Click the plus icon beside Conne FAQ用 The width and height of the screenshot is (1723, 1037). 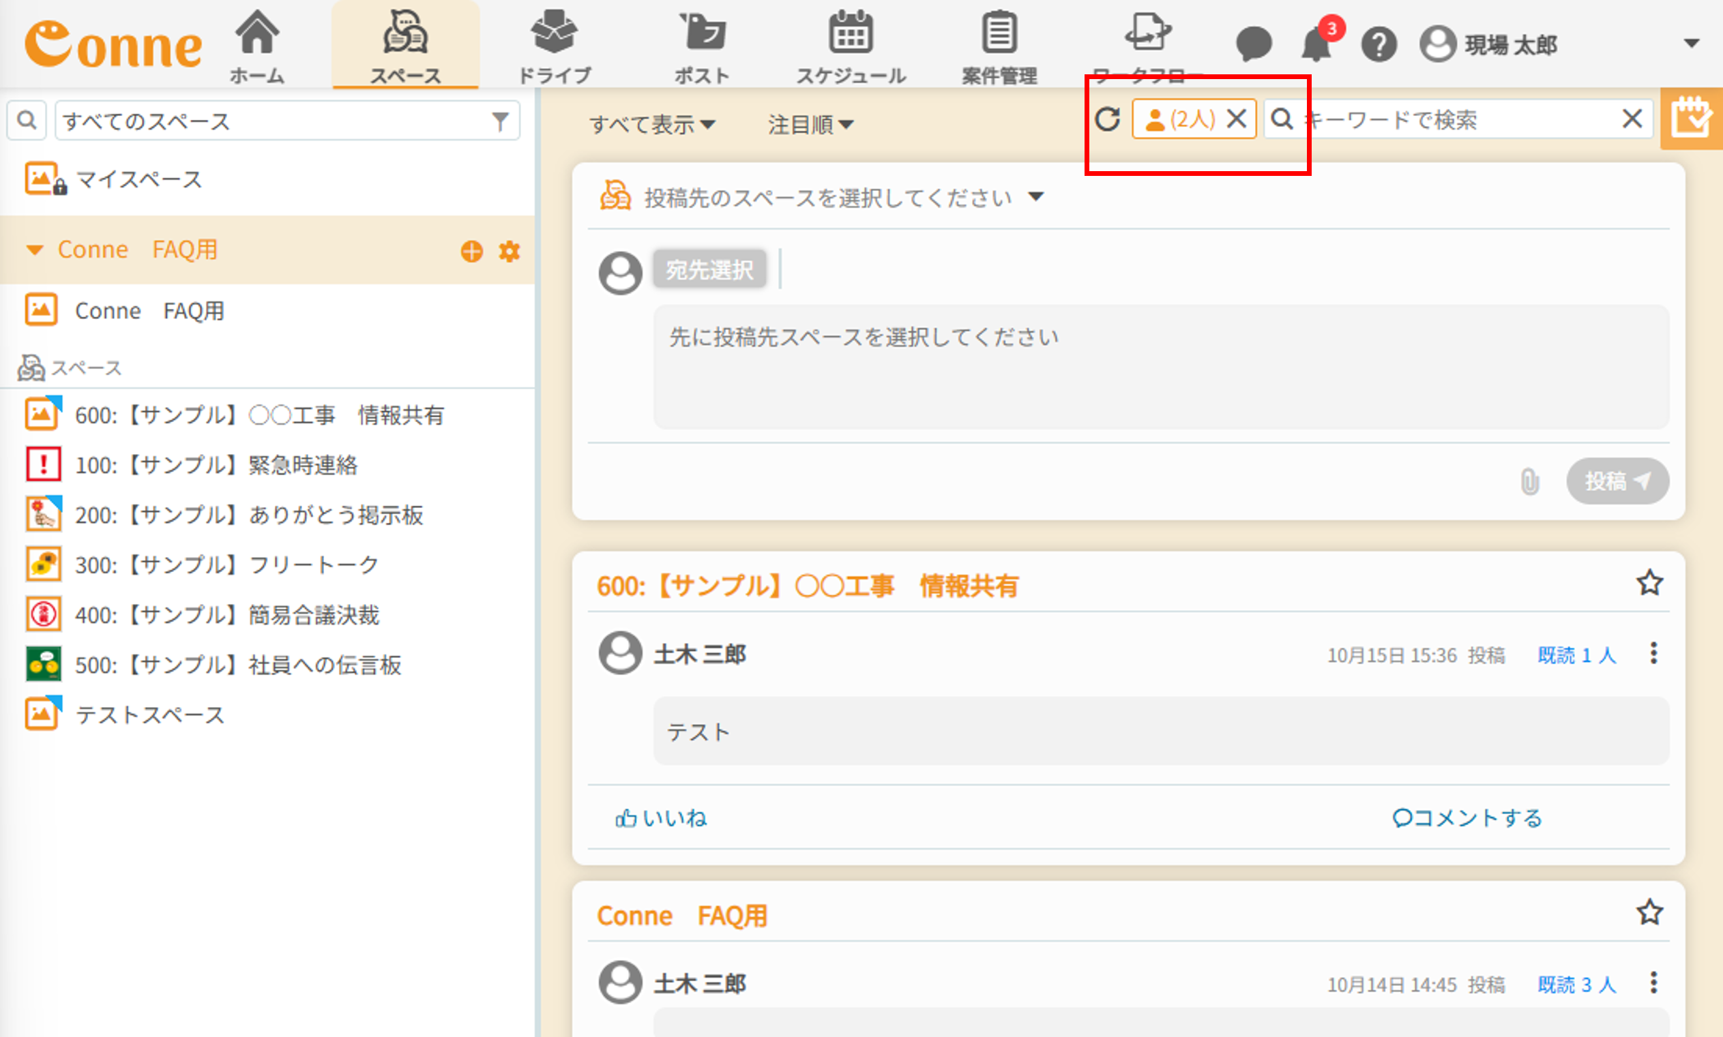pos(472,251)
